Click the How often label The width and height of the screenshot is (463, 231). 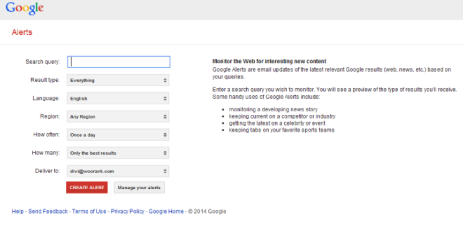click(x=47, y=135)
